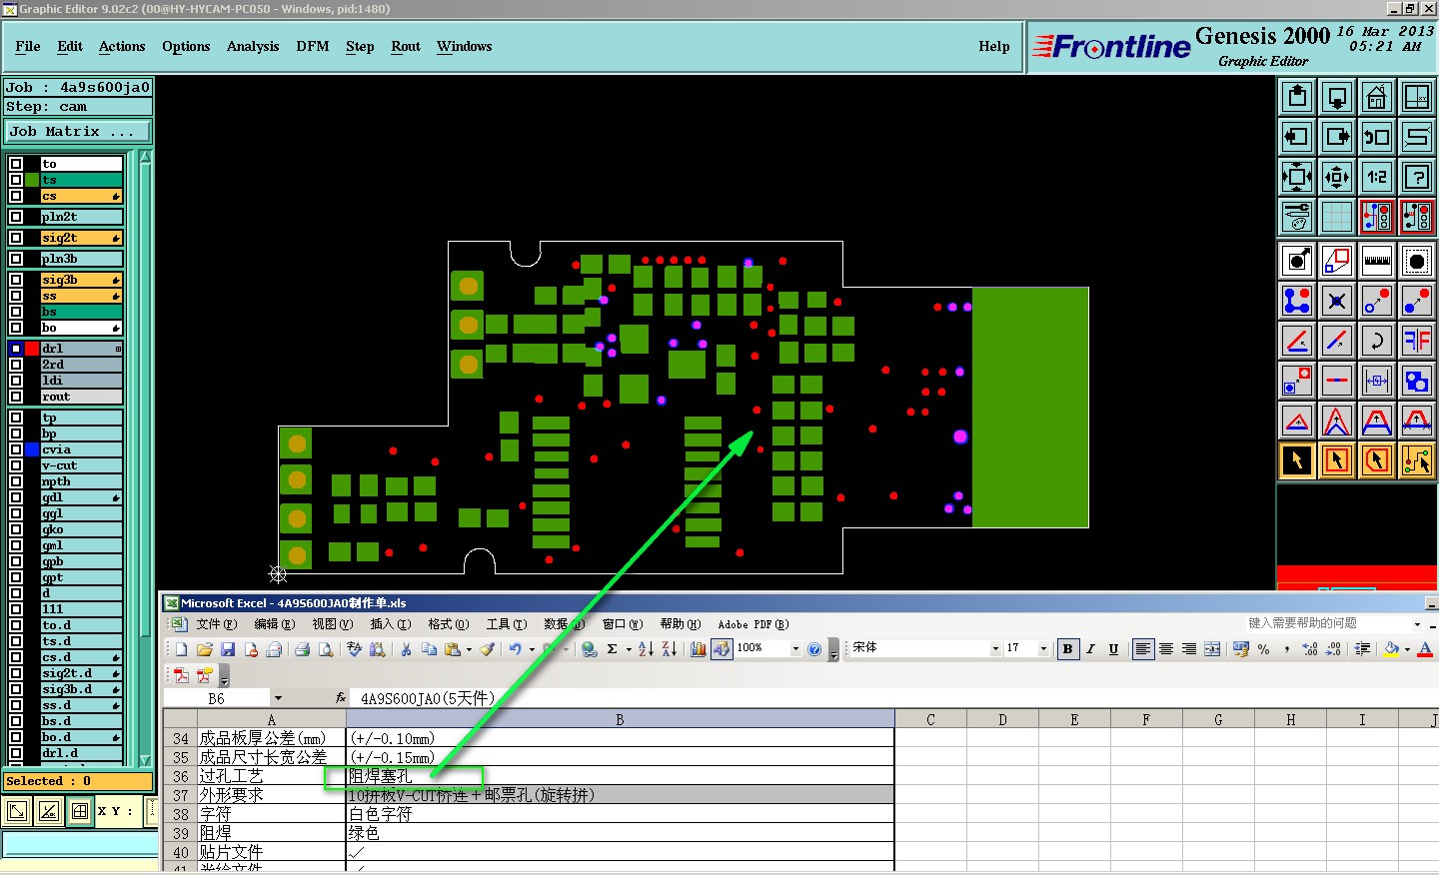Toggle checkbox for layer 'rout'

tap(16, 397)
